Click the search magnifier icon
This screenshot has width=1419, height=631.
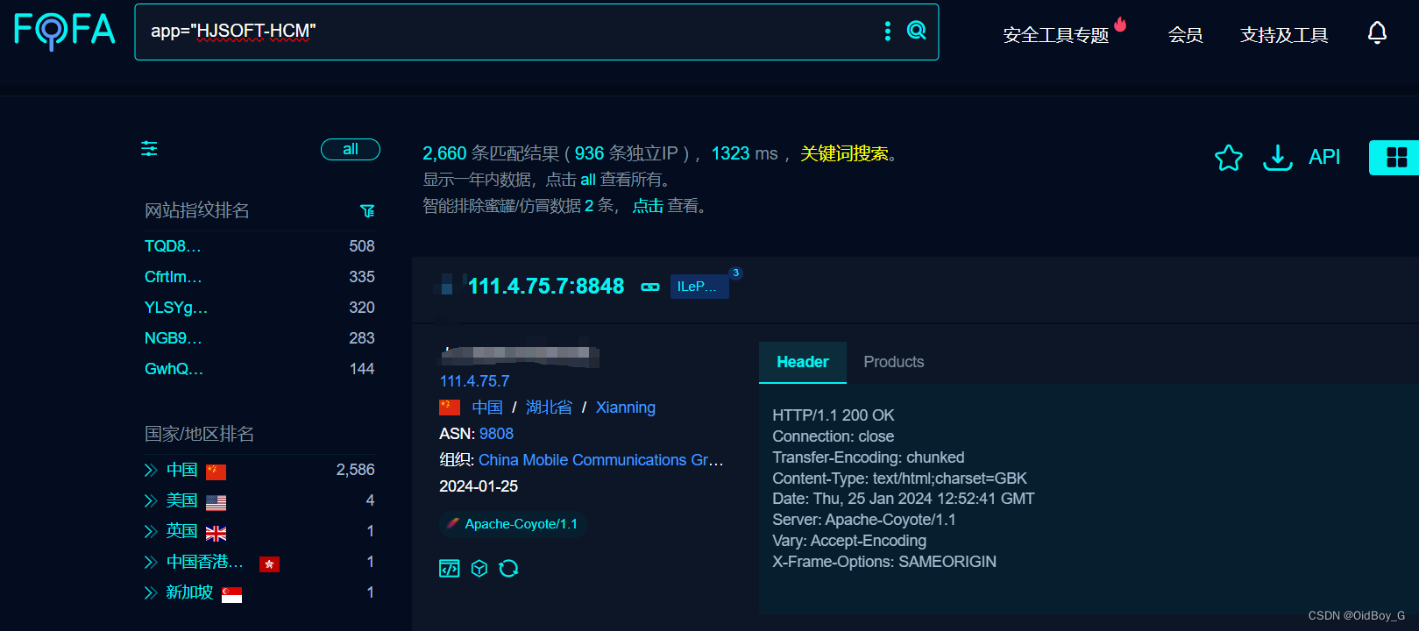click(916, 31)
